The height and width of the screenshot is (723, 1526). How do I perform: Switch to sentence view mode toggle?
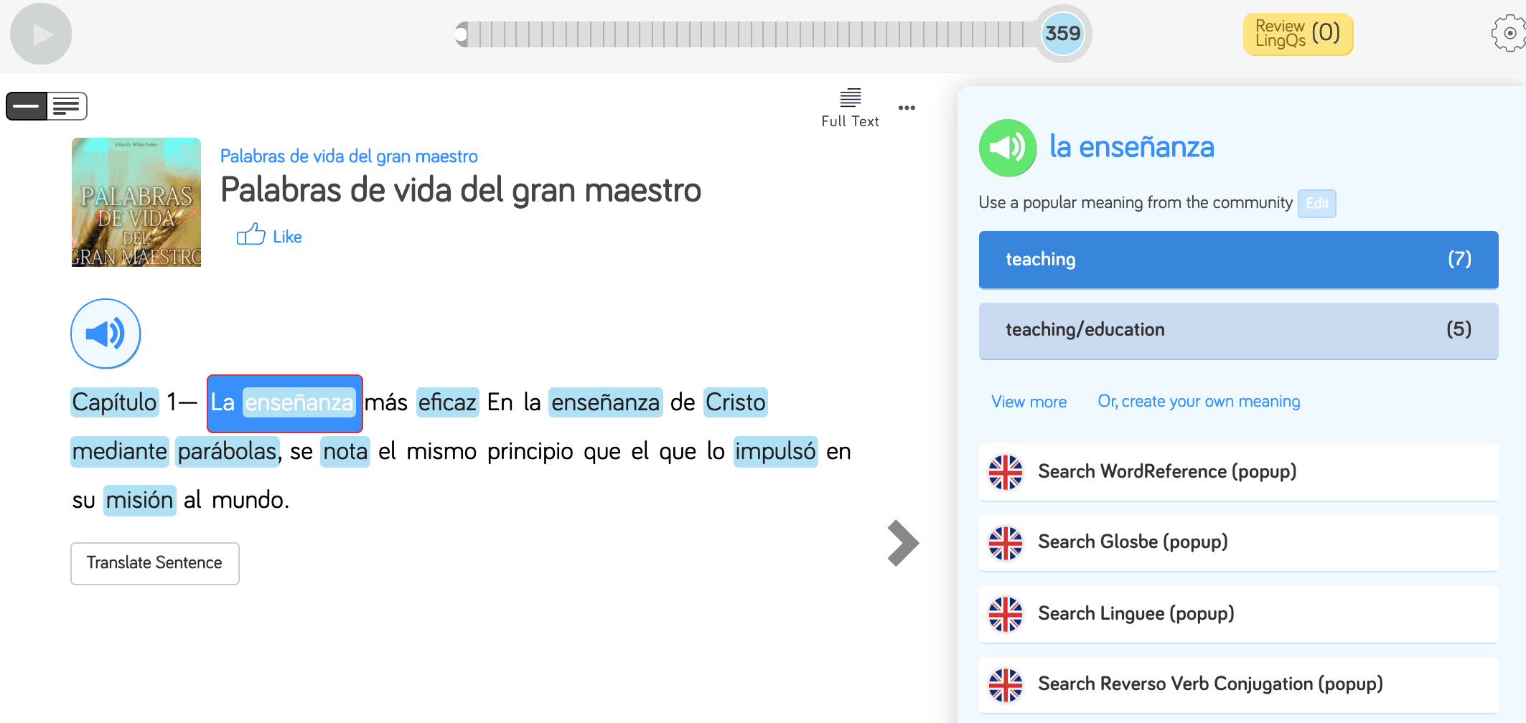click(27, 106)
